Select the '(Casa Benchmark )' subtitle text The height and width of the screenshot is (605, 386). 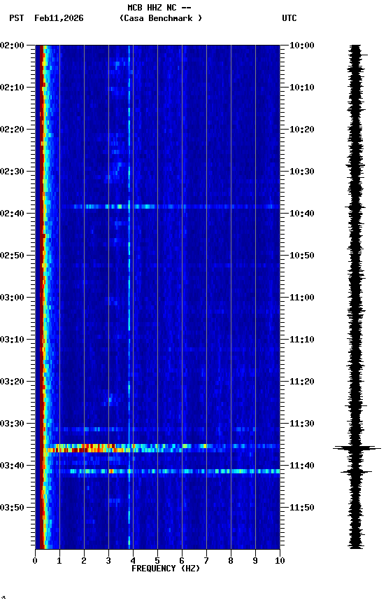pos(161,18)
